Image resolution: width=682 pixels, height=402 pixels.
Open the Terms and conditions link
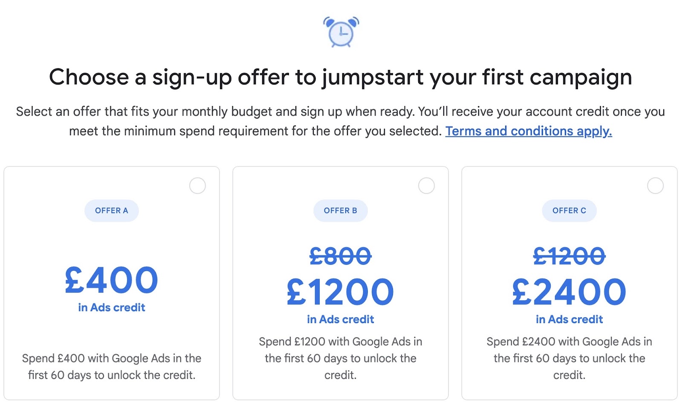(x=528, y=131)
